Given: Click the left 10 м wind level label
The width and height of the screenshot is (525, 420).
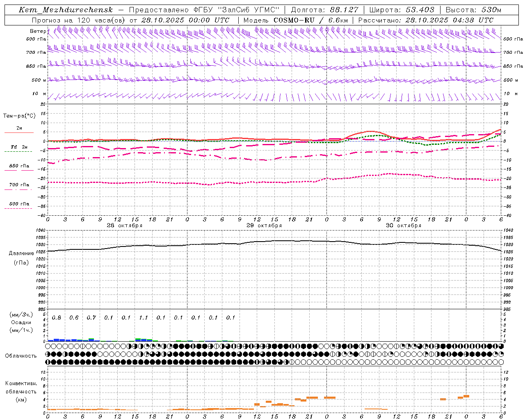Looking at the screenshot, I should [39, 94].
